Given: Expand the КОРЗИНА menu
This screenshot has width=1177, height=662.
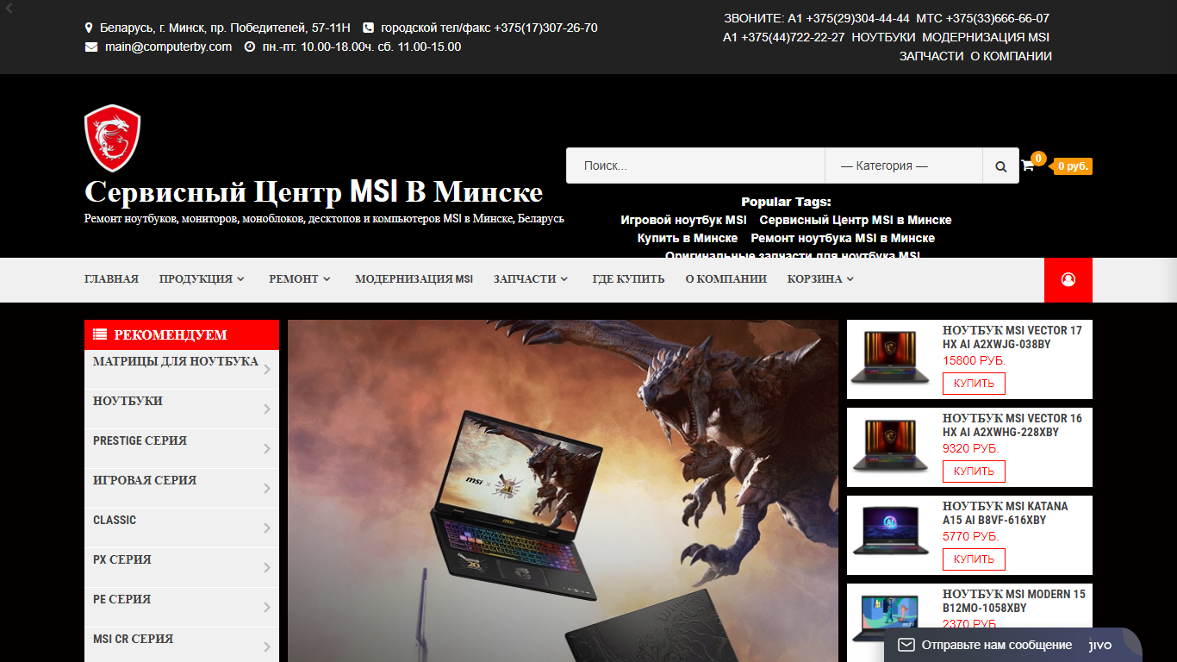Looking at the screenshot, I should pyautogui.click(x=821, y=279).
